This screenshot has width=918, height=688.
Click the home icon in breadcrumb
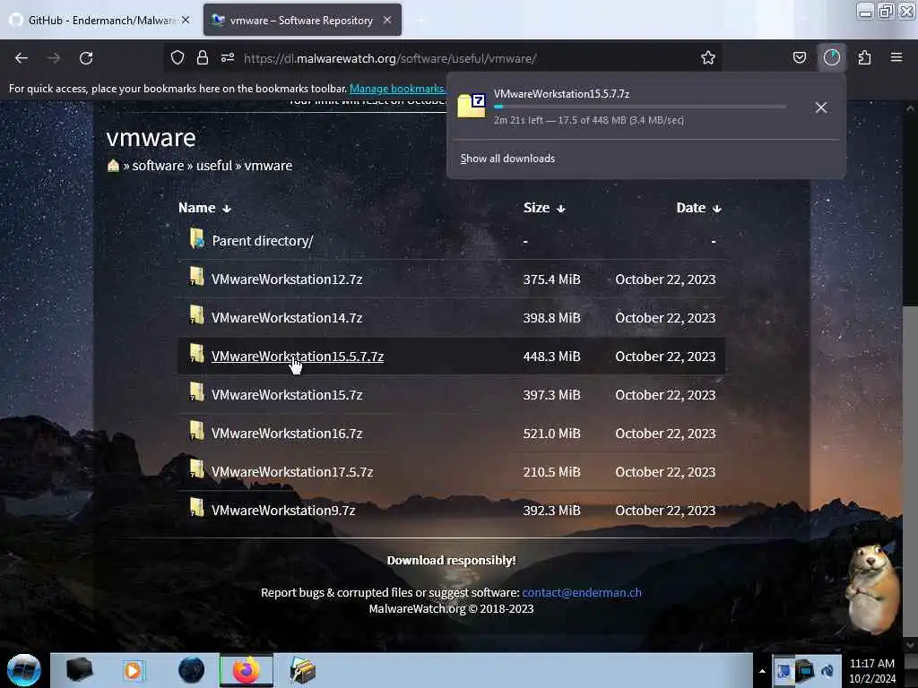click(x=113, y=166)
